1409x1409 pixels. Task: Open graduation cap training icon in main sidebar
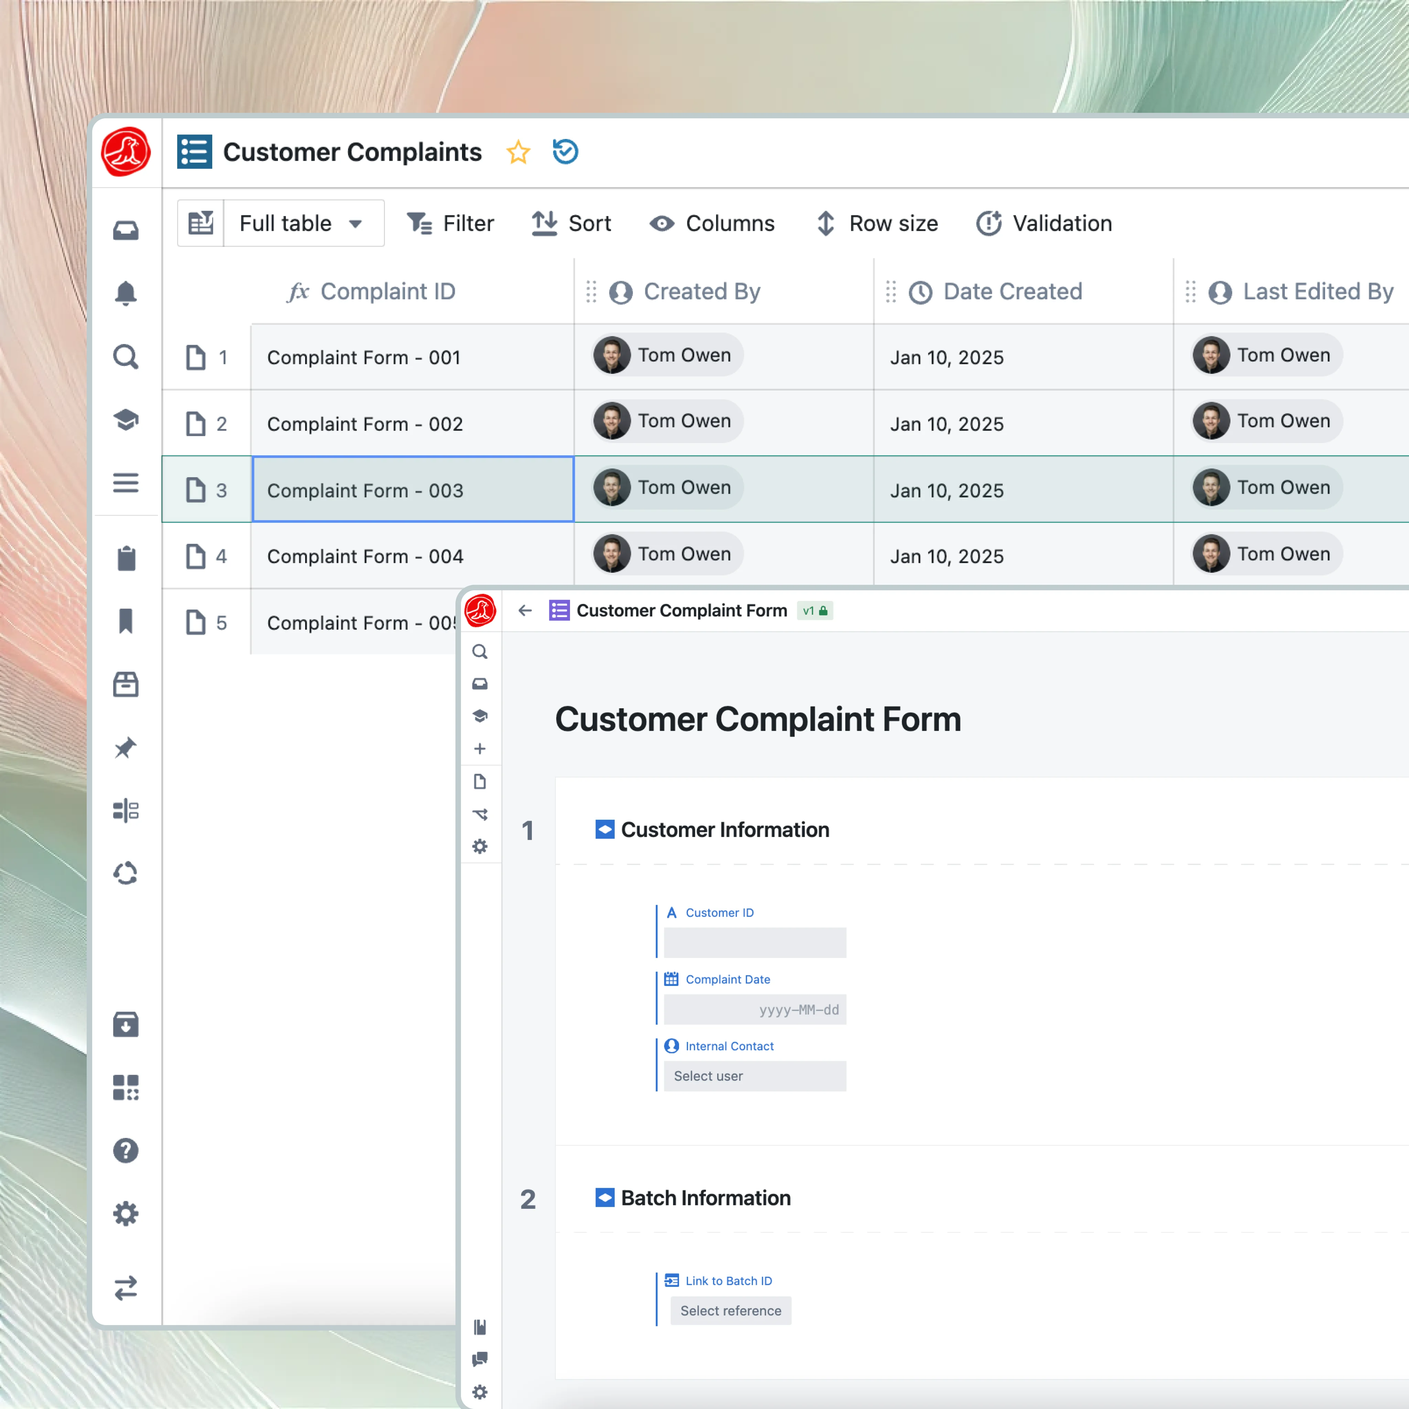coord(126,420)
